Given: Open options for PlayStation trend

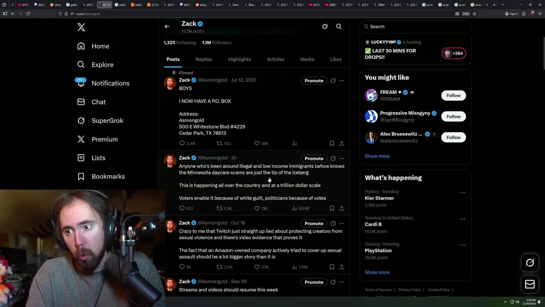Looking at the screenshot, I should [463, 245].
